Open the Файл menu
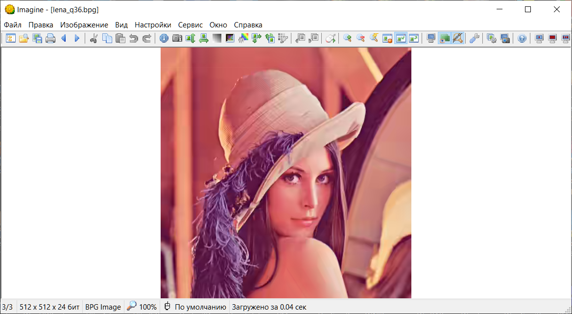The width and height of the screenshot is (572, 314). (13, 25)
